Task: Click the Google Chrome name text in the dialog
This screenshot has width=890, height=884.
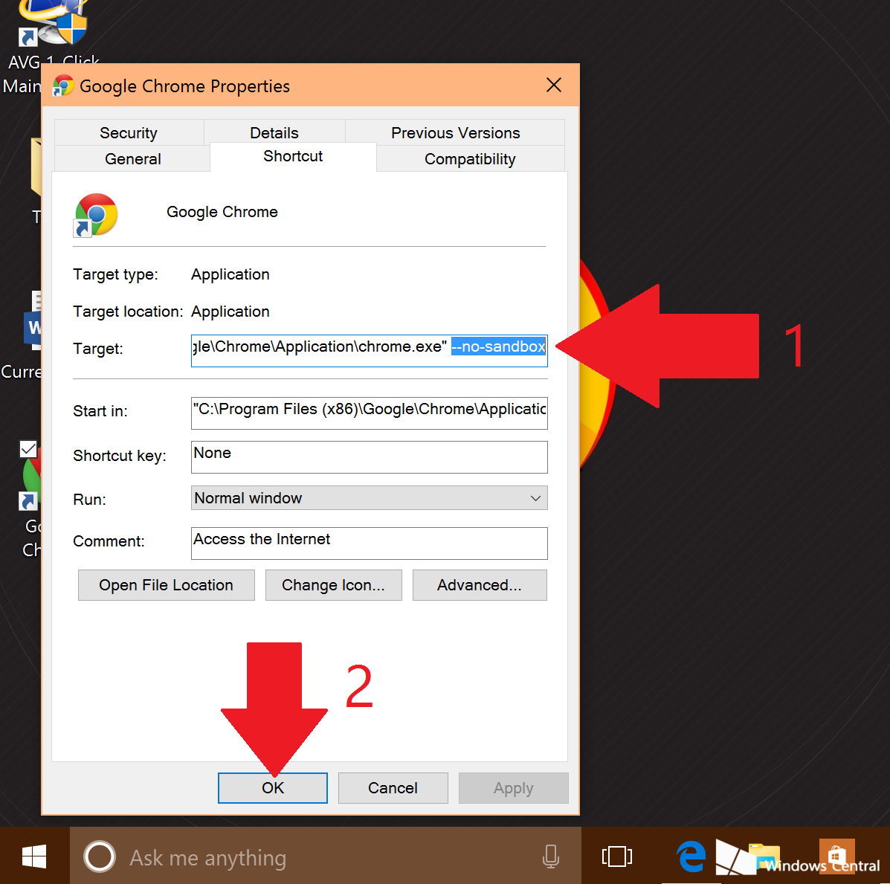Action: tap(222, 212)
